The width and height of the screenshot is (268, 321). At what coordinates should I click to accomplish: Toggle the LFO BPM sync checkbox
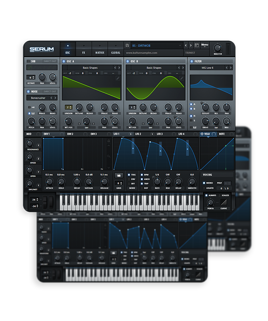(142, 175)
